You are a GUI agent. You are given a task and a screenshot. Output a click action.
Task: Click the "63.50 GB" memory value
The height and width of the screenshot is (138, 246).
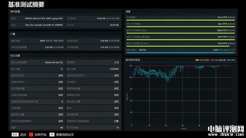114,25
